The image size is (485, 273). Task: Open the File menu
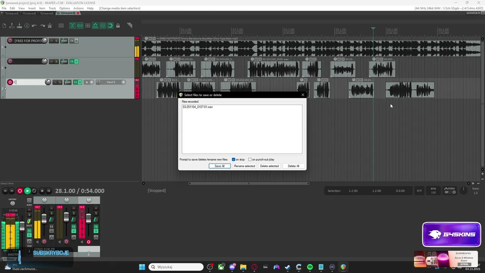coord(4,8)
